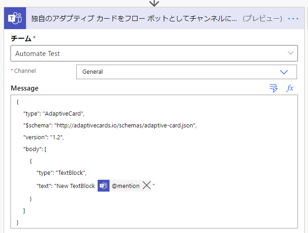Open the fx expression editor
The image size is (308, 233).
[x=290, y=88]
